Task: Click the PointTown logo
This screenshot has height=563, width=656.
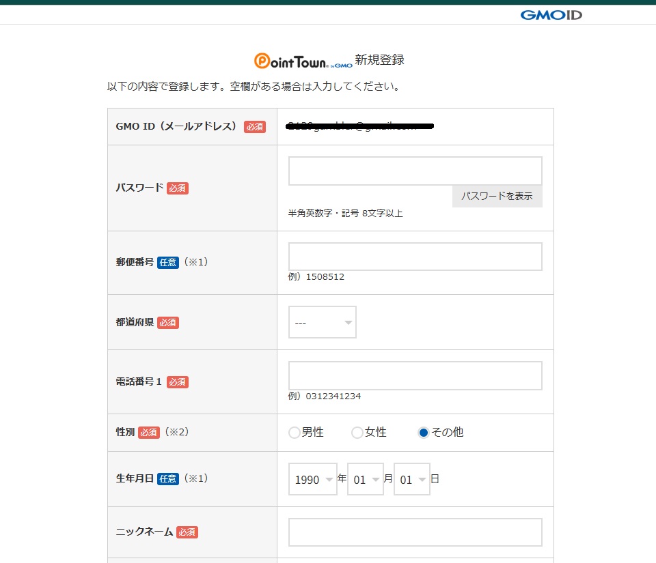Action: pyautogui.click(x=303, y=61)
